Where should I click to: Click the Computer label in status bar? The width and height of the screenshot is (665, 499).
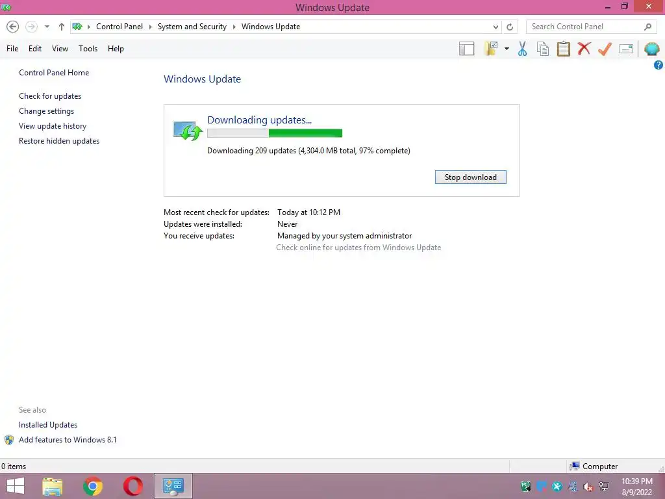point(599,467)
